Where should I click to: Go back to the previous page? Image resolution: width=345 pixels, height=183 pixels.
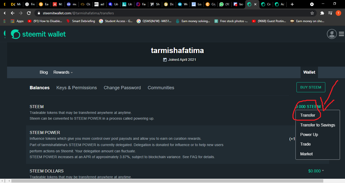point(12,13)
